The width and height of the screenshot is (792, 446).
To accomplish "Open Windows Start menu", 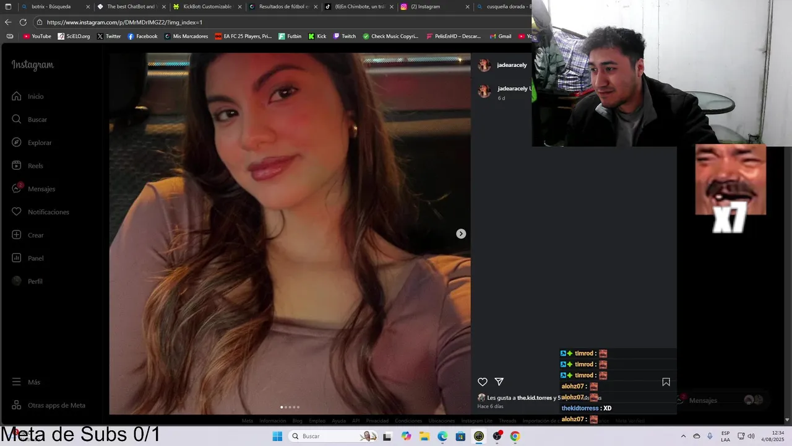I will (x=277, y=436).
